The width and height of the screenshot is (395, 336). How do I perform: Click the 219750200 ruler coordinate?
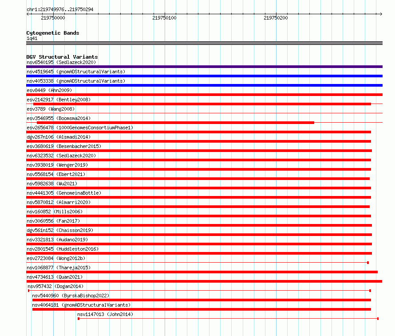coord(276,18)
